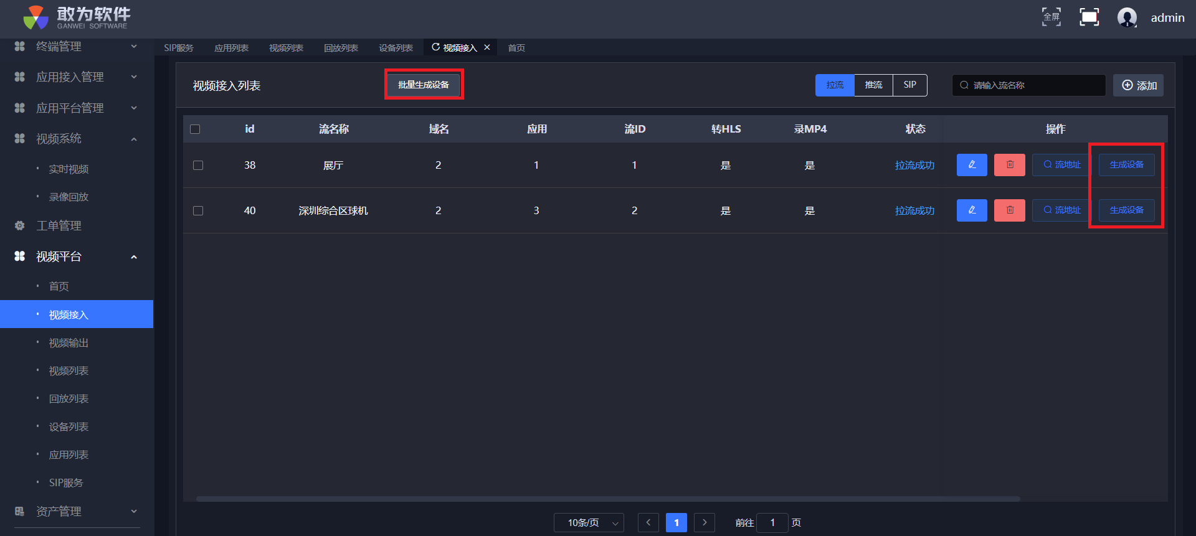The height and width of the screenshot is (536, 1196).
Task: Click the edit pencil icon for 深圳综合区球机
Action: tap(972, 210)
